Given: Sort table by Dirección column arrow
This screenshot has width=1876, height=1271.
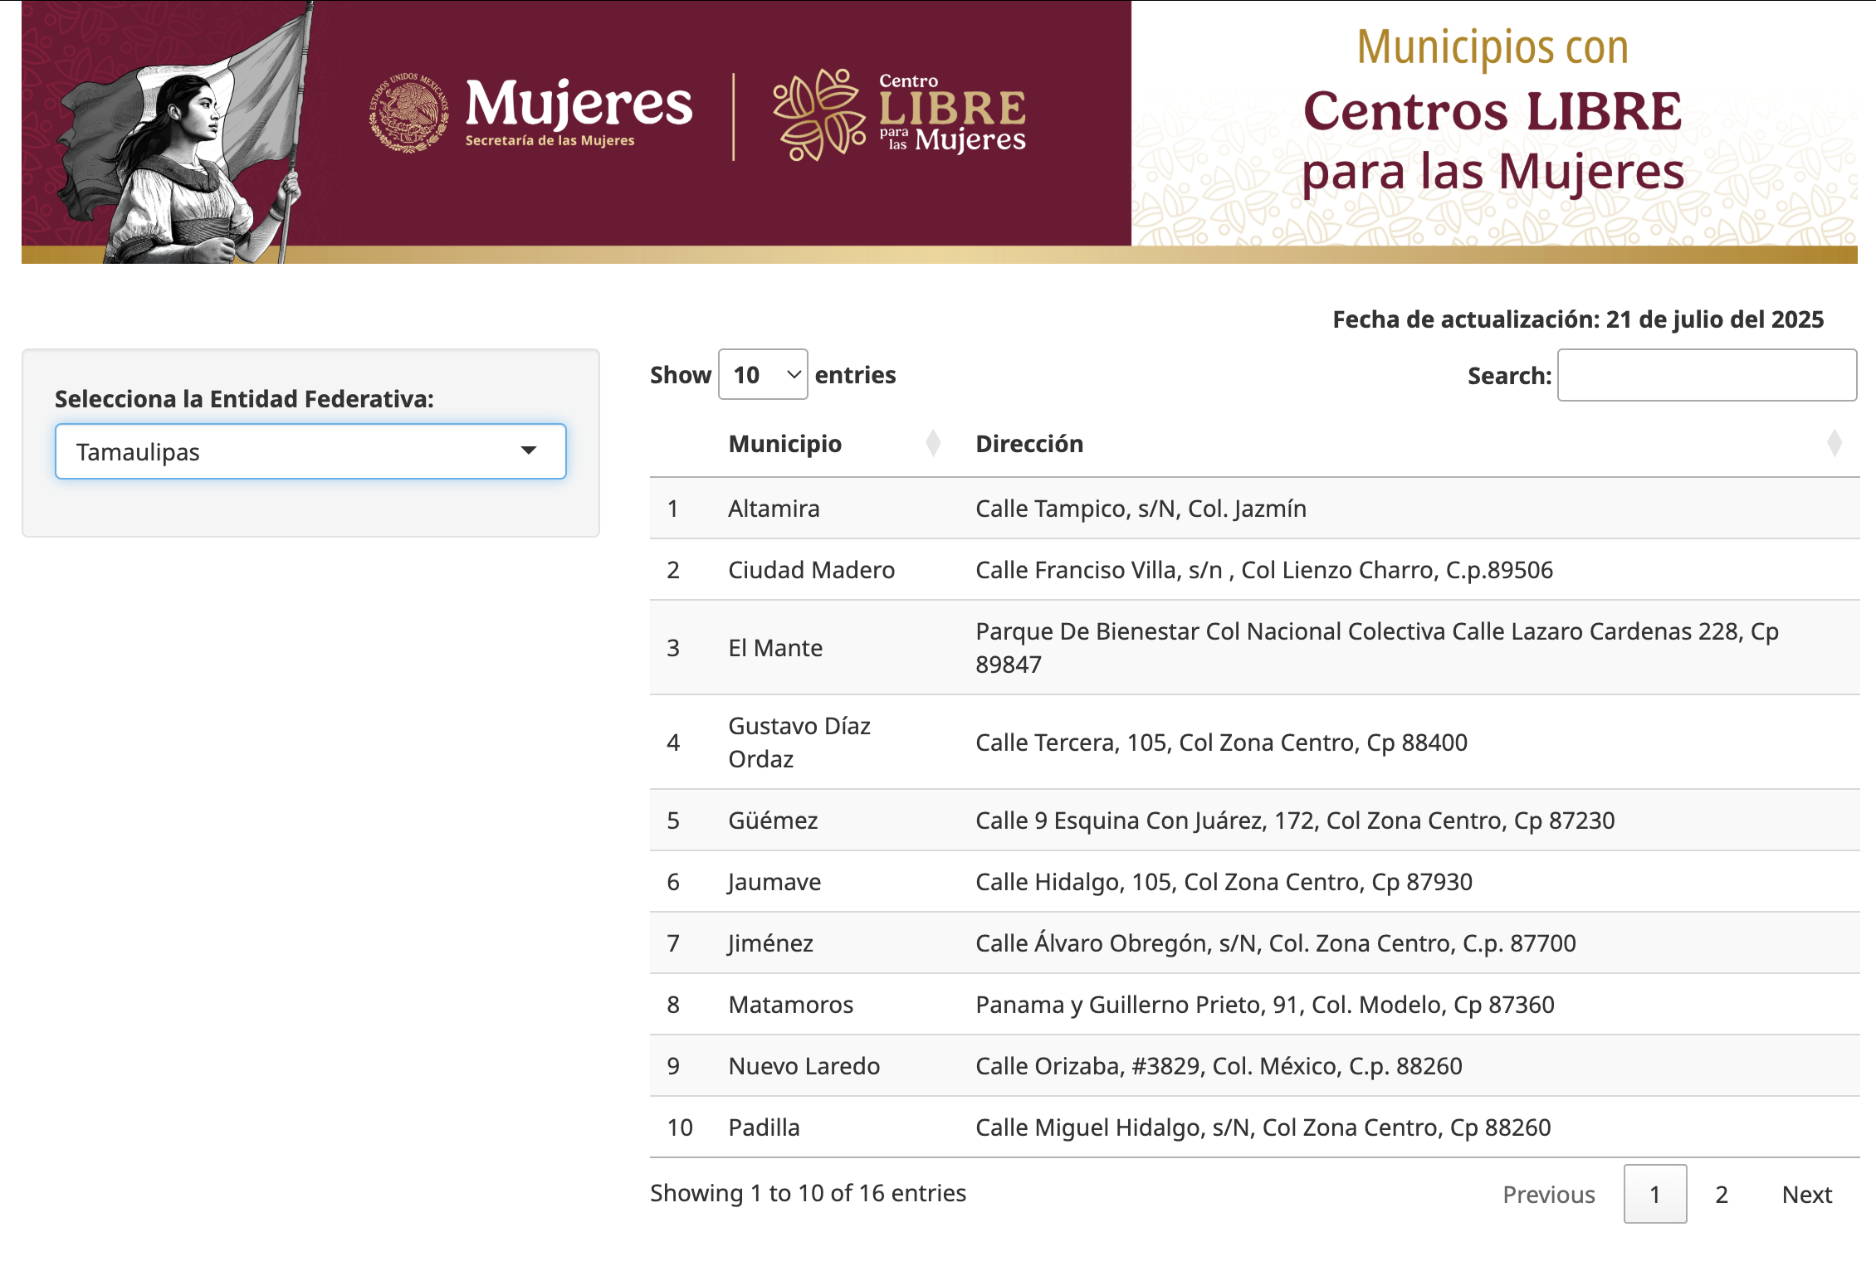Looking at the screenshot, I should pos(1834,444).
